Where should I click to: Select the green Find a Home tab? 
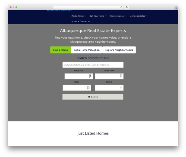(61, 50)
